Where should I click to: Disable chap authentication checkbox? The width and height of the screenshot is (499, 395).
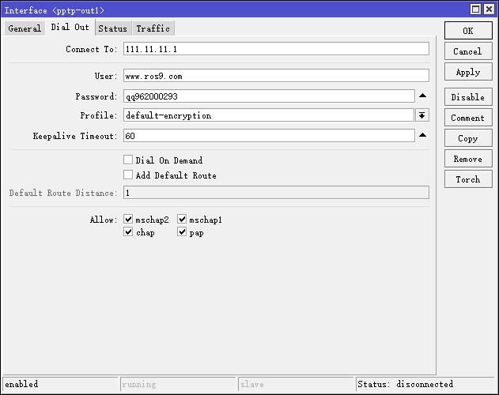[129, 232]
